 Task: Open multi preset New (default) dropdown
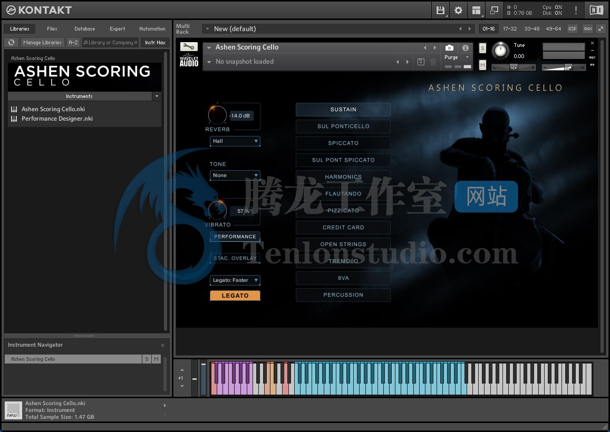tap(207, 29)
